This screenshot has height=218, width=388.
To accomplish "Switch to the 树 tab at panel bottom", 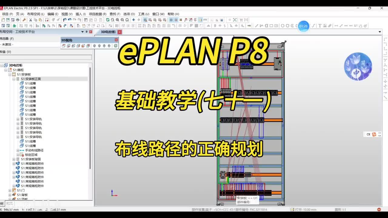I will [x=2, y=203].
